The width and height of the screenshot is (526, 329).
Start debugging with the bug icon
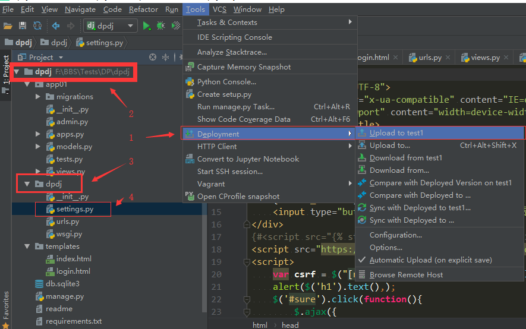160,26
